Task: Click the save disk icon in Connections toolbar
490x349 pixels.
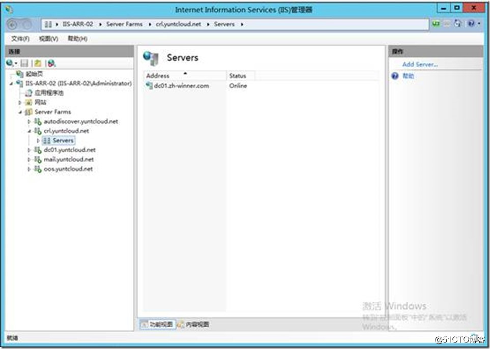Action: point(24,64)
